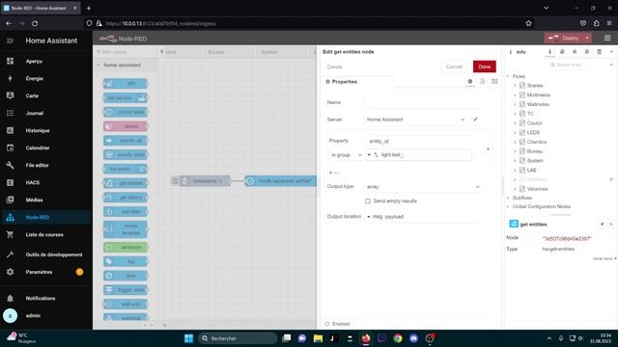Open the Node-RED hamburger menu
This screenshot has width=618, height=347.
point(607,39)
